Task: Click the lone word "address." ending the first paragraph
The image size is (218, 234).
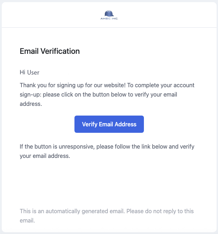Action: (31, 104)
